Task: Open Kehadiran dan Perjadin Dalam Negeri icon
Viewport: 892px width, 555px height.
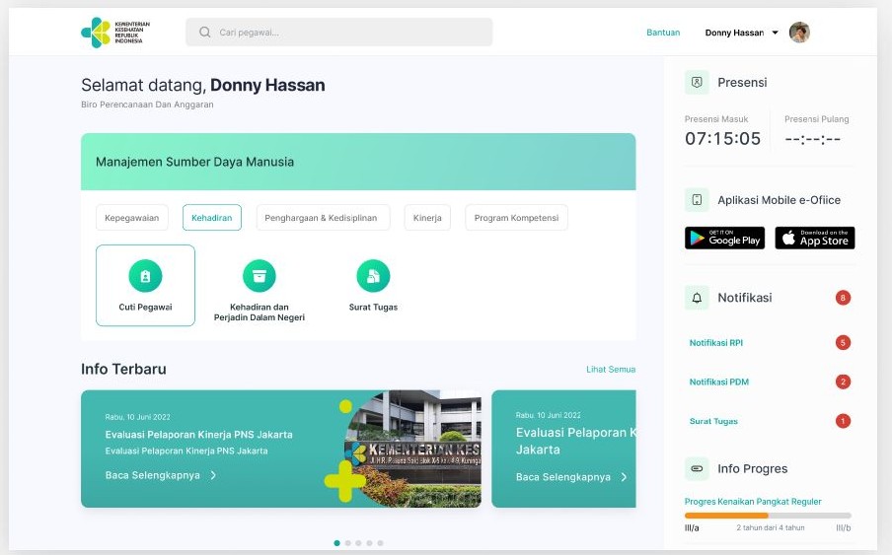Action: (x=260, y=276)
